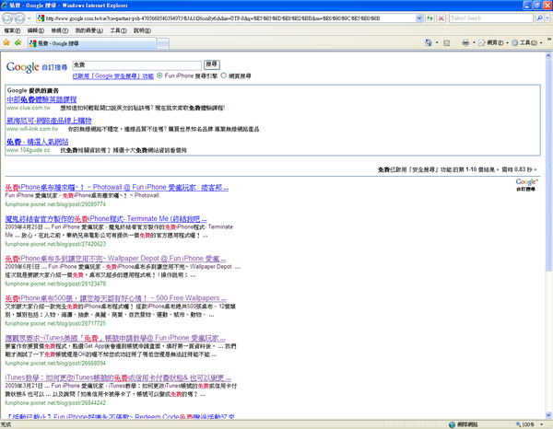The image size is (553, 429).
Task: Click the Add to Favorites star-plus icon
Action: tap(18, 42)
